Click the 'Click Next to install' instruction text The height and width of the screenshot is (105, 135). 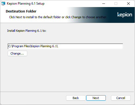coord(58,17)
